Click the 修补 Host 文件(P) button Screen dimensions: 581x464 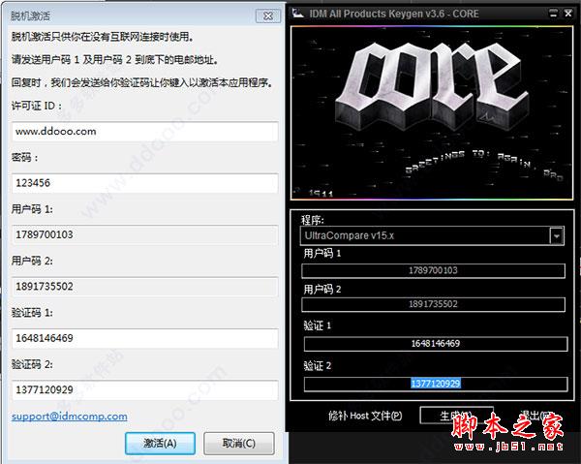[365, 416]
